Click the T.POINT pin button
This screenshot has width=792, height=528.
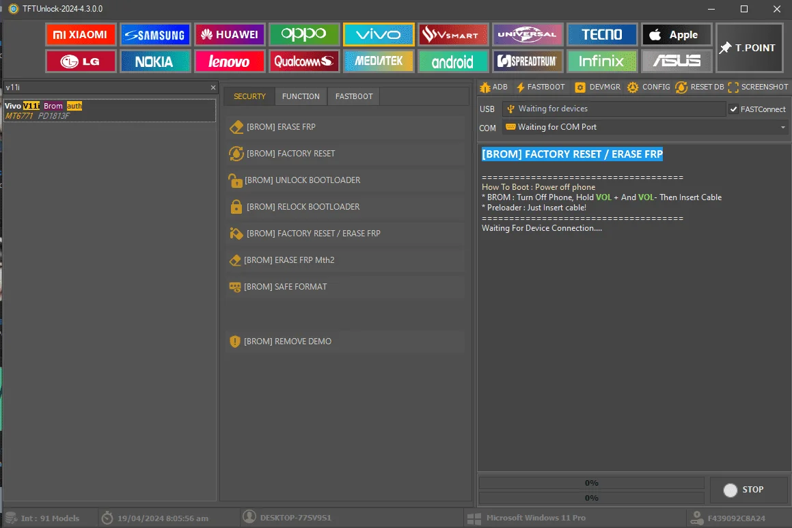(x=749, y=47)
